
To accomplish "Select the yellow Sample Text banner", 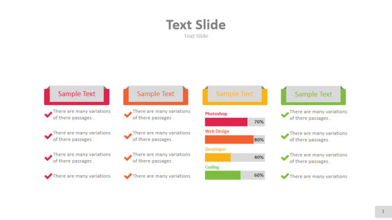I will pyautogui.click(x=235, y=95).
